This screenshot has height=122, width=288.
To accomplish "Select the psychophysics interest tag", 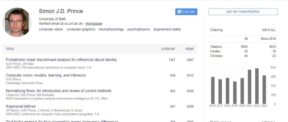I will coord(138,29).
